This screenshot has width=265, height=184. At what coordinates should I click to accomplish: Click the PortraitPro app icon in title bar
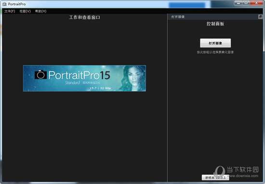tap(4, 4)
